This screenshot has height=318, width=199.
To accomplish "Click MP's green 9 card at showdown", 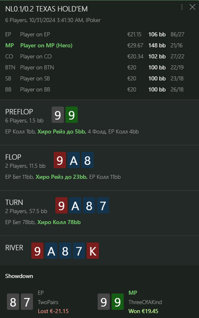I will tap(118, 302).
